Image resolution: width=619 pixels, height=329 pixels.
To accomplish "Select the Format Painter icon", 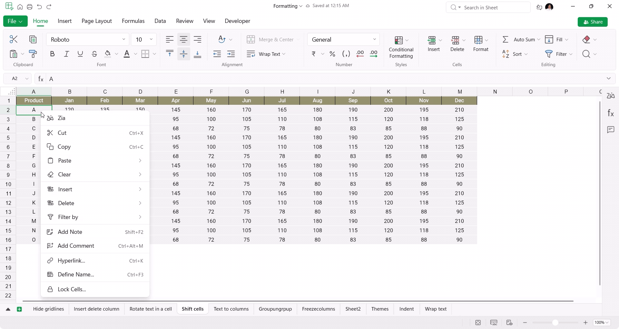I will pyautogui.click(x=33, y=54).
